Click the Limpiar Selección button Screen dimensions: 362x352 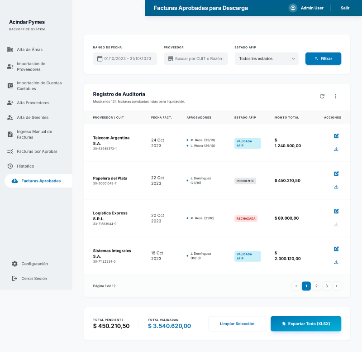point(237,324)
